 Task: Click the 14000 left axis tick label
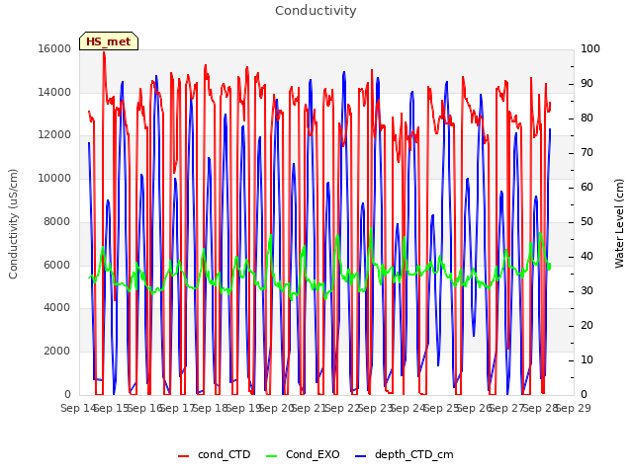(x=54, y=92)
